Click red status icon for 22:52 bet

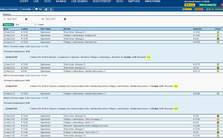click(218, 68)
